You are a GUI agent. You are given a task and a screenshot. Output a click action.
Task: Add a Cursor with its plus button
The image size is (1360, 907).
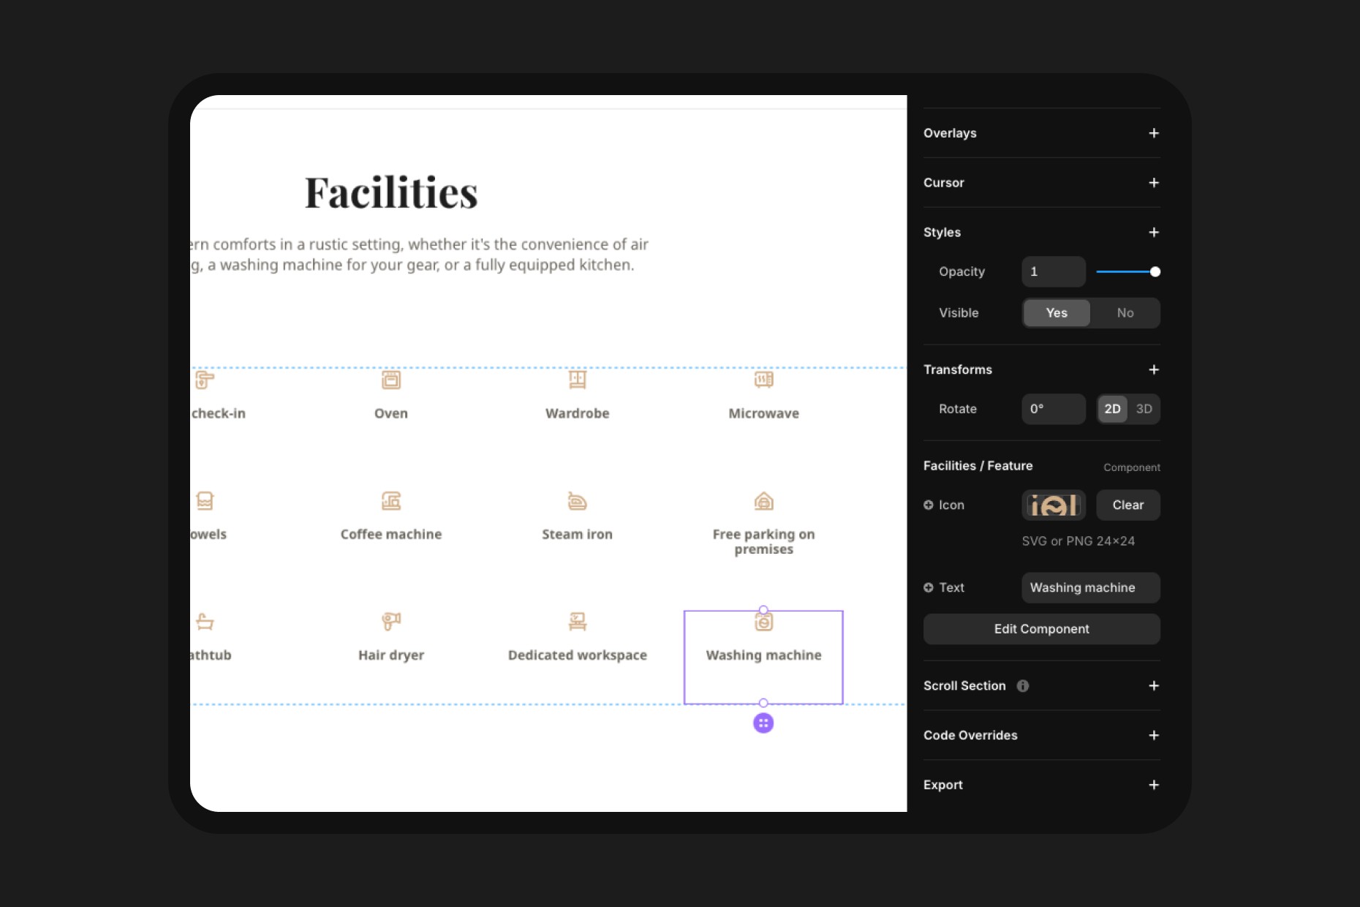click(x=1154, y=183)
